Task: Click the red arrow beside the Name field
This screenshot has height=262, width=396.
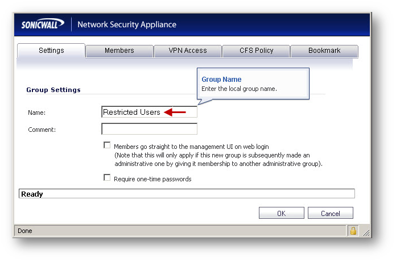Action: point(175,113)
